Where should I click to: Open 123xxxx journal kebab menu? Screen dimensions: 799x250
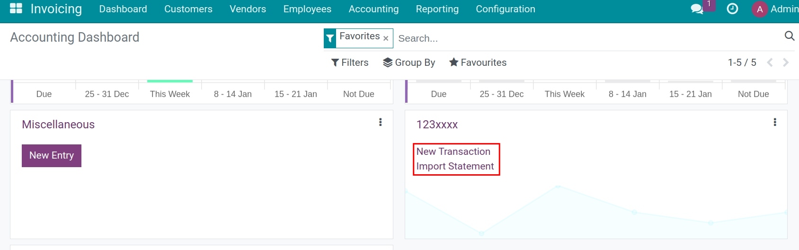click(775, 122)
